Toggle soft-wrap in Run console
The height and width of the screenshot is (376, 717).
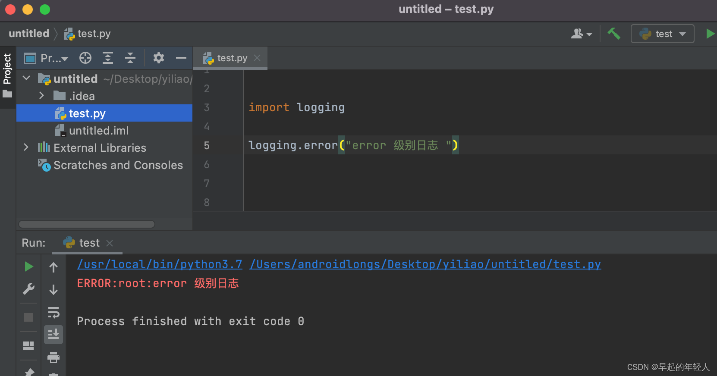click(53, 312)
